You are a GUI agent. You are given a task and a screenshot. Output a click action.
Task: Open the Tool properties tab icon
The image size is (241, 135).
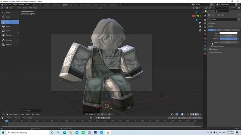tap(205, 16)
